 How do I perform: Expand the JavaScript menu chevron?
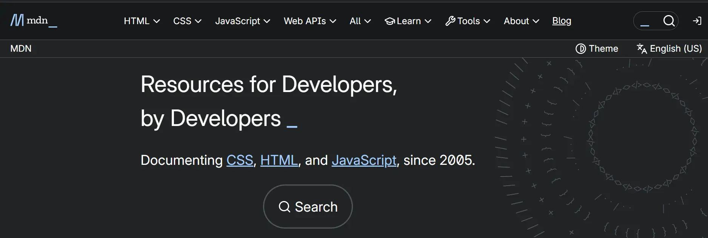[267, 21]
